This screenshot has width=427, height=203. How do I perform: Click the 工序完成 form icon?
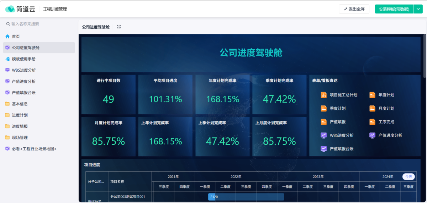(372, 122)
